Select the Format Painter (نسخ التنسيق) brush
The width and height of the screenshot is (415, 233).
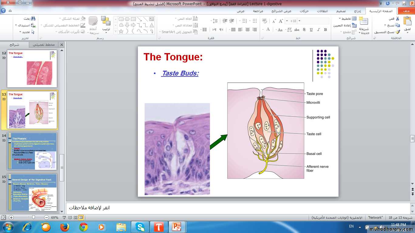coord(398,32)
